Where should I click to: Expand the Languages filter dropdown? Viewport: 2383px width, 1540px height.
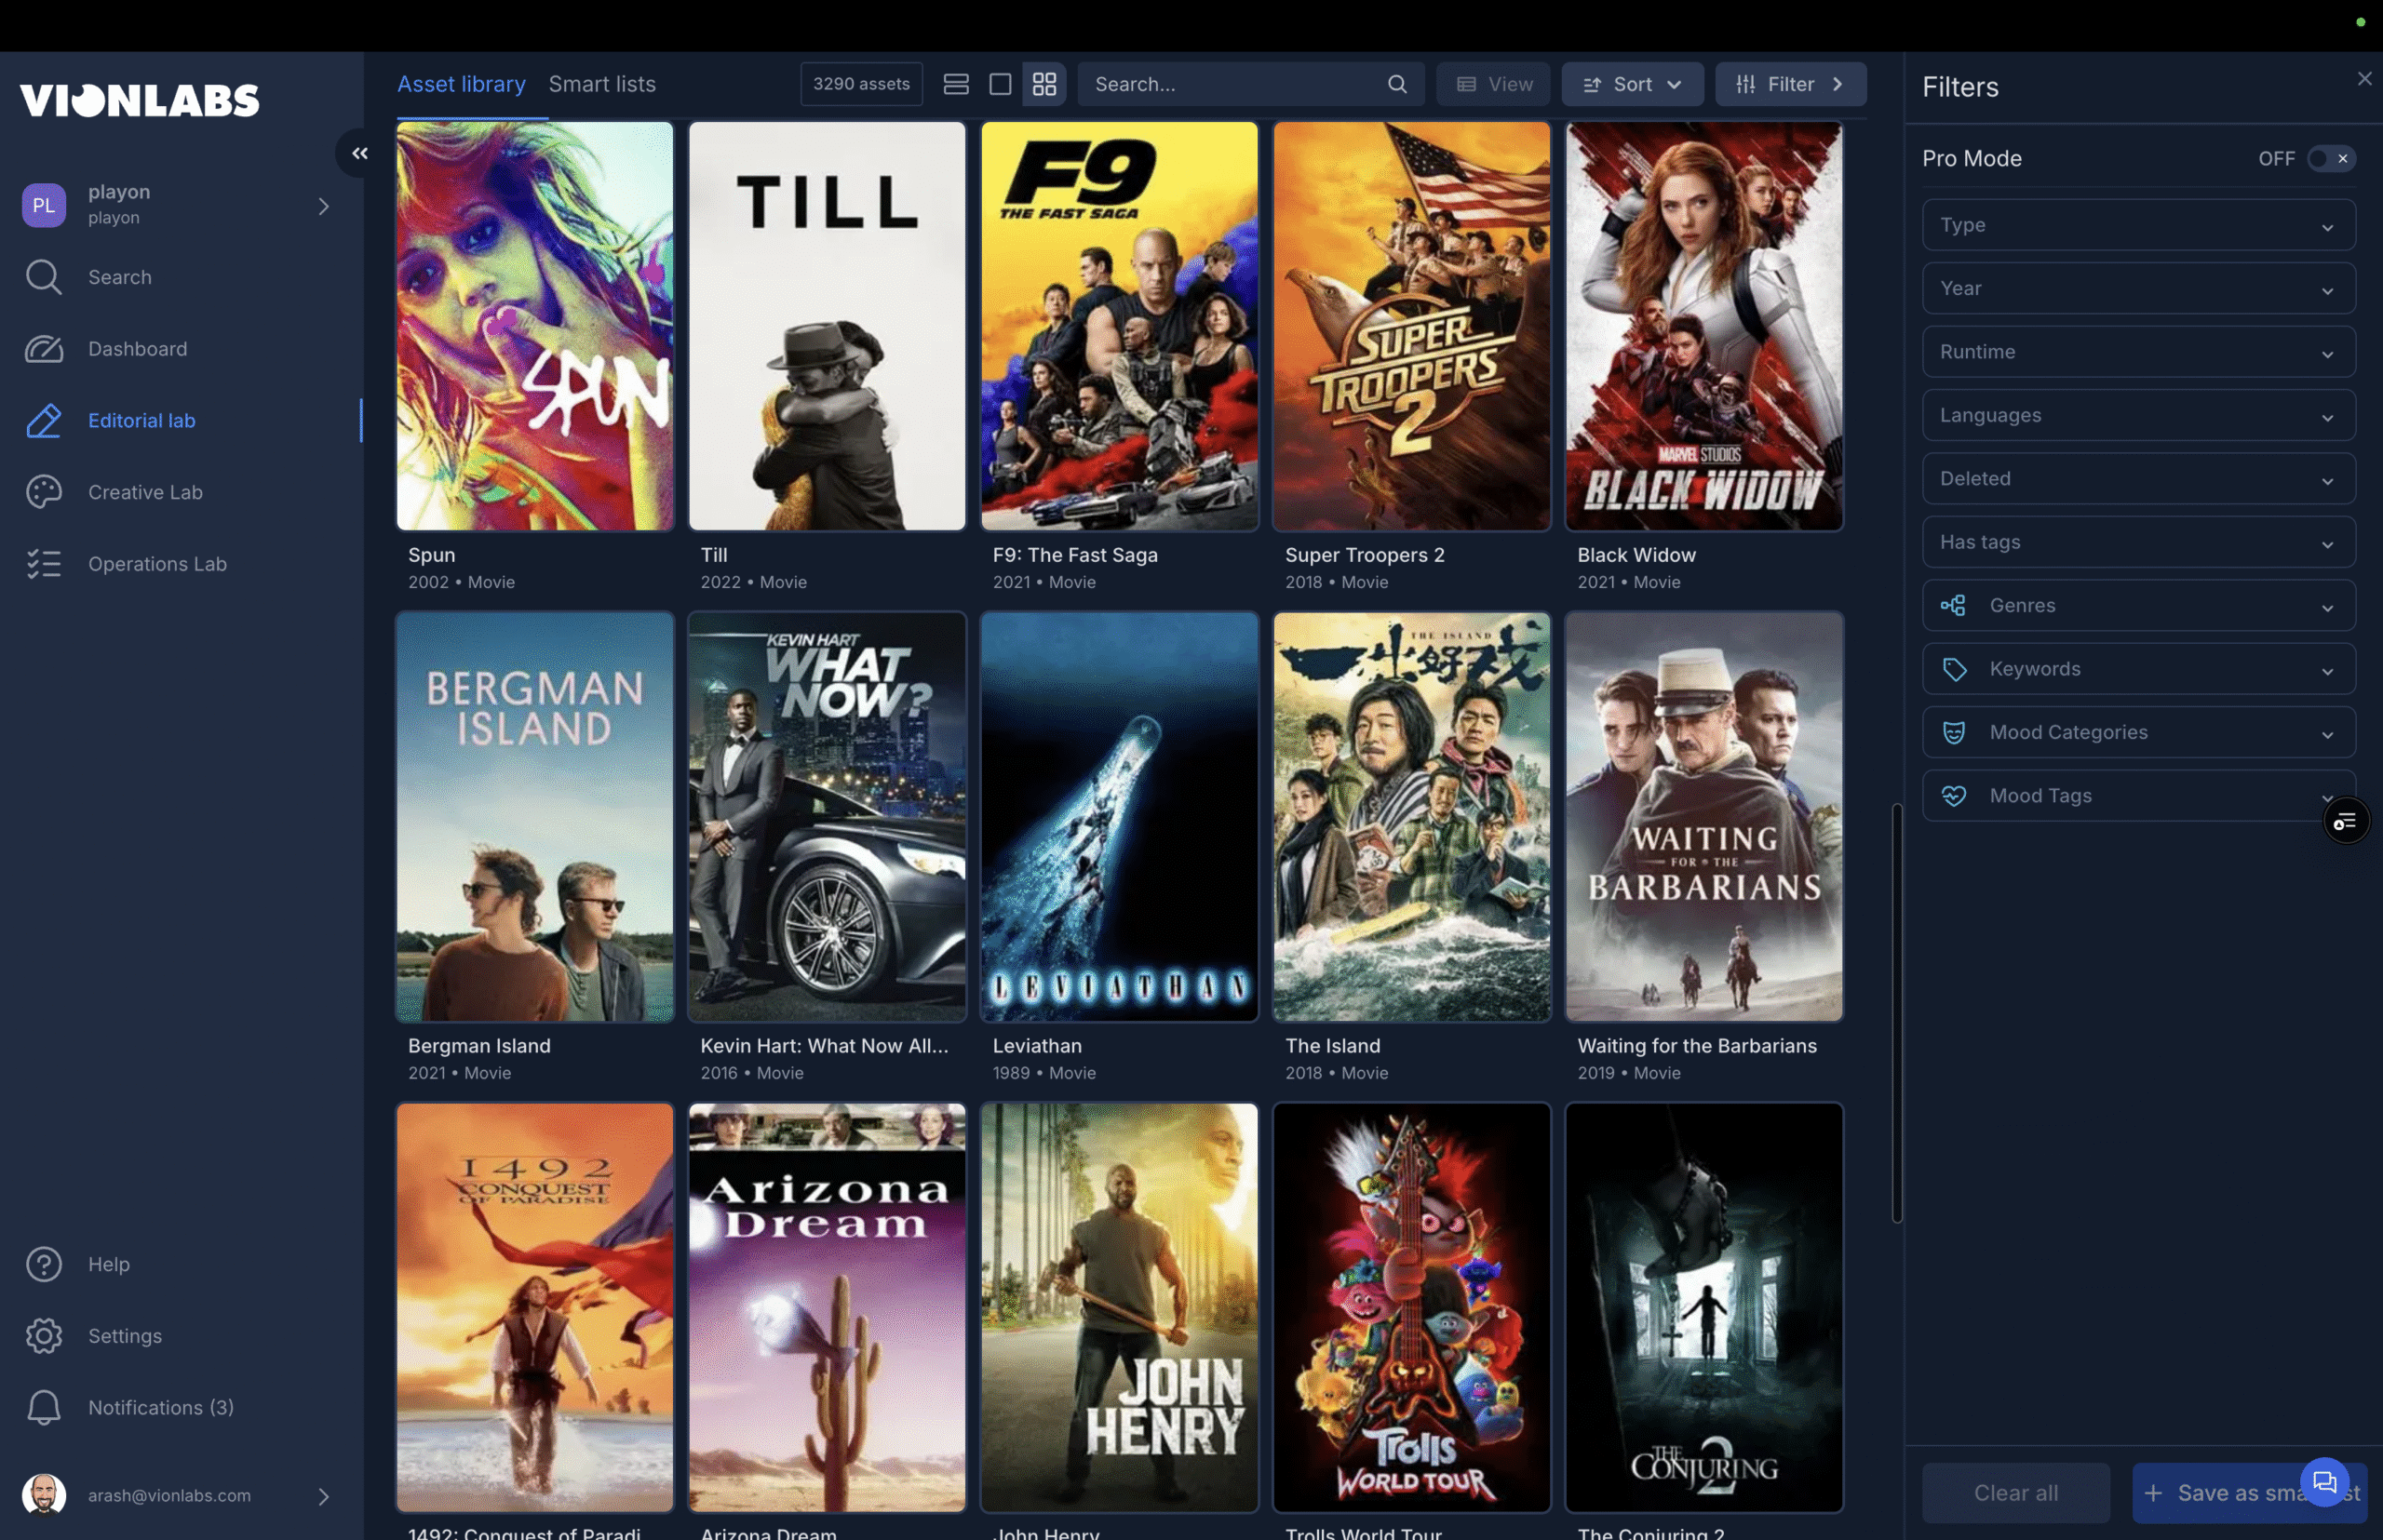pyautogui.click(x=2138, y=415)
